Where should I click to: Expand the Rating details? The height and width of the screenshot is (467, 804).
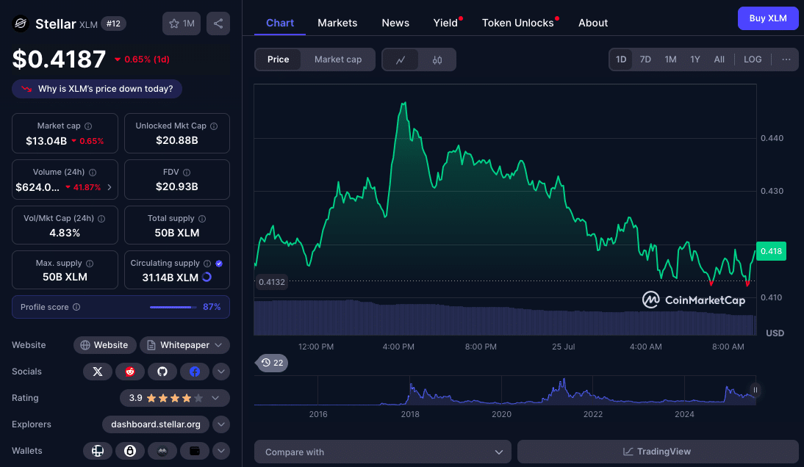(215, 398)
